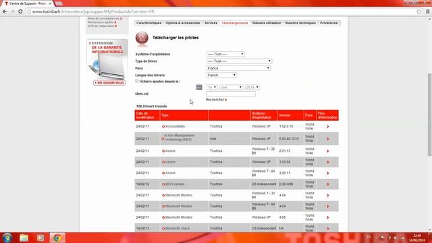This screenshot has height=243, width=432.
Task: Open Langue des drivers dropdown
Action: pos(221,75)
